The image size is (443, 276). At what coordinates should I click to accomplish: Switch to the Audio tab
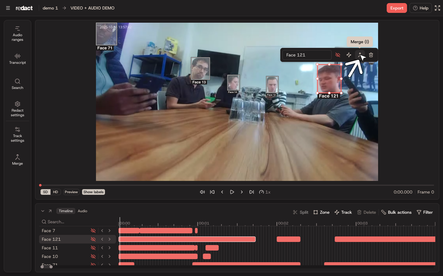(82, 211)
